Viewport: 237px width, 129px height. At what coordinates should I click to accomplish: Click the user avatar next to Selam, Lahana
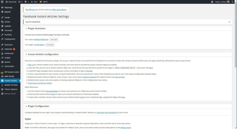coord(228,2)
